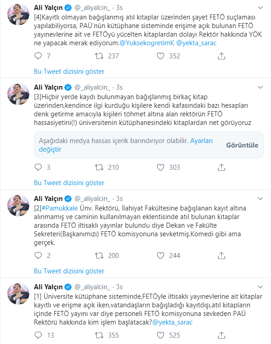Open the more options chevron on tweet [4]
The height and width of the screenshot is (344, 271).
pos(260,8)
